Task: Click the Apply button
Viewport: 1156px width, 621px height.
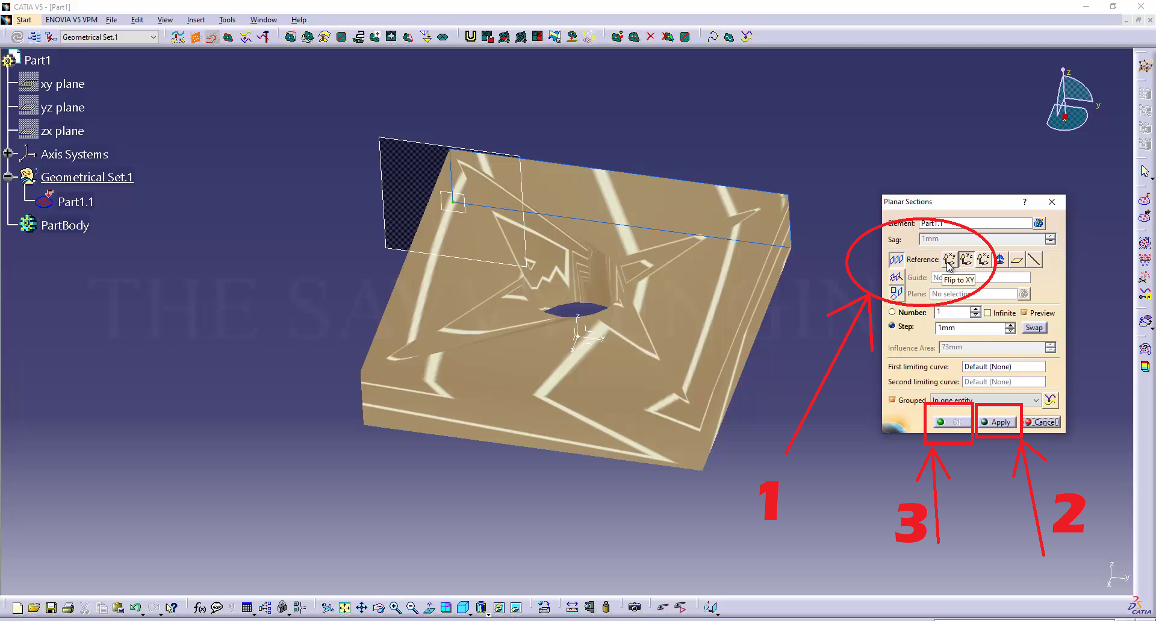Action: click(x=996, y=422)
